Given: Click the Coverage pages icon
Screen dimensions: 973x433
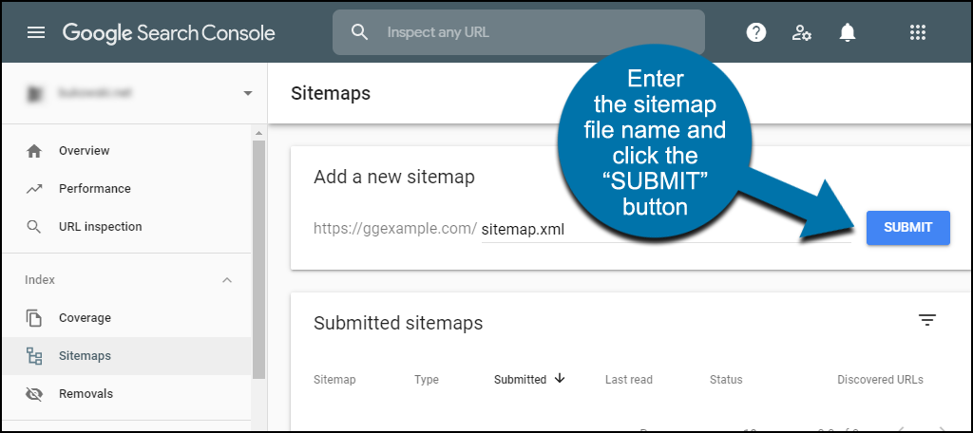Looking at the screenshot, I should tap(34, 318).
